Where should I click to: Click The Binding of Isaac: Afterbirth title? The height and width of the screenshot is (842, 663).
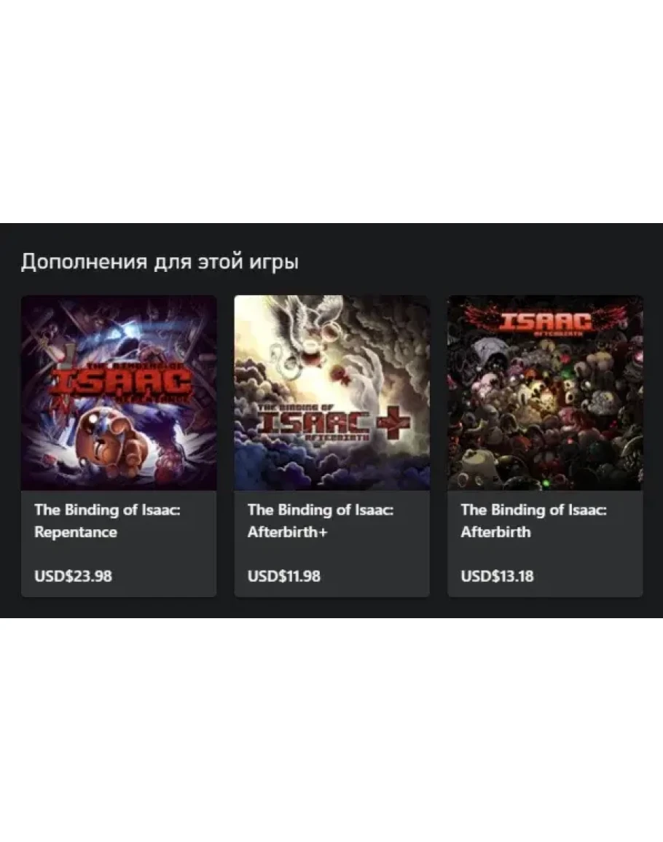pos(533,521)
